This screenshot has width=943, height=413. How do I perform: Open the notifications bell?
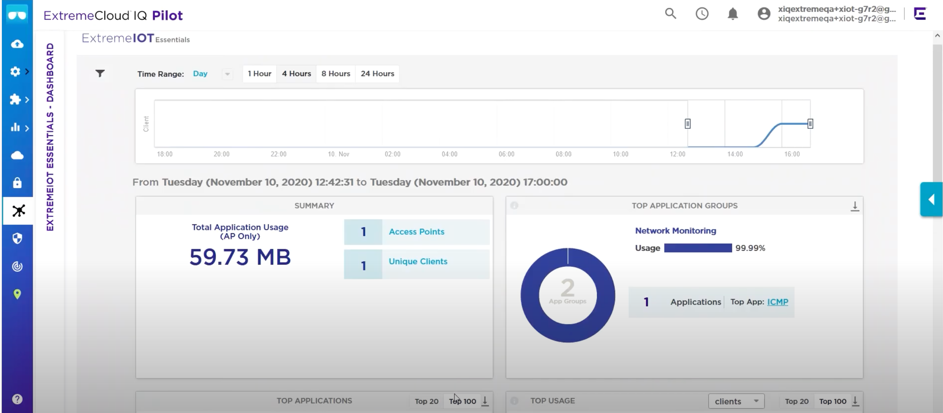tap(733, 14)
